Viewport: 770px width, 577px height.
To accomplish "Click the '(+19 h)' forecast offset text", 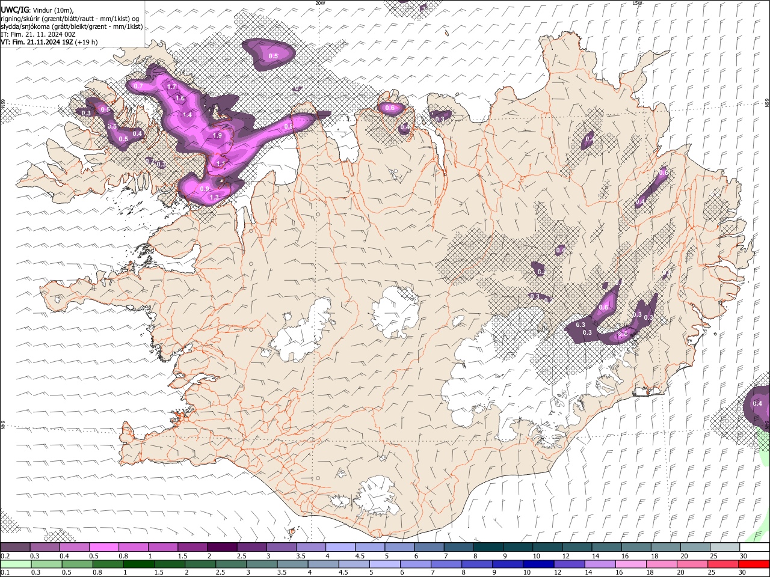I will tap(86, 42).
